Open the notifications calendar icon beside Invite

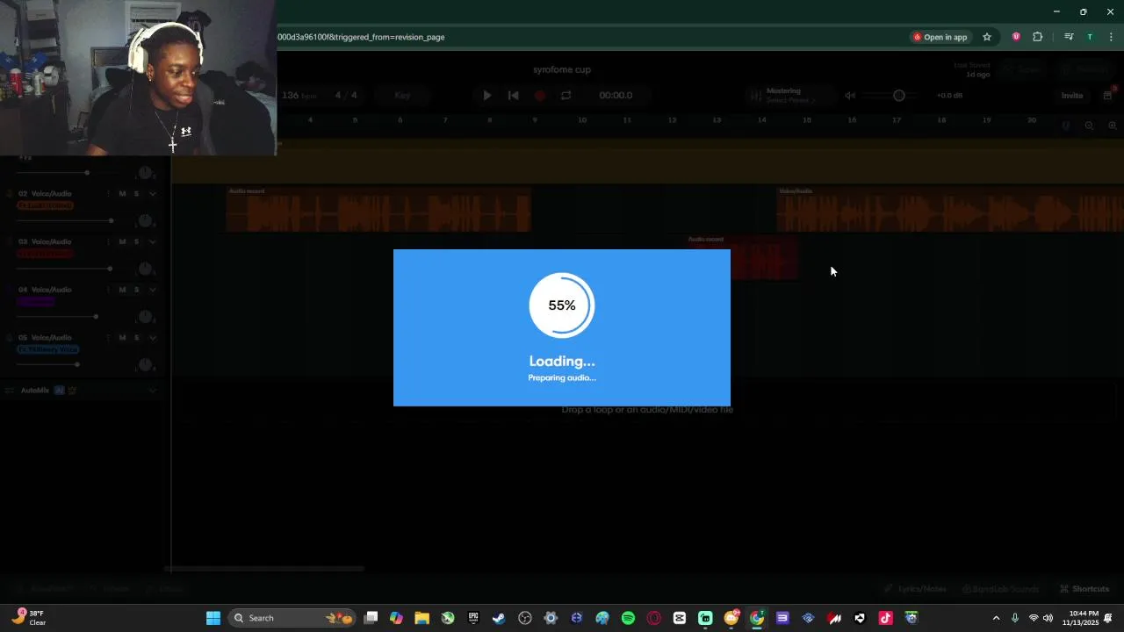(1108, 95)
